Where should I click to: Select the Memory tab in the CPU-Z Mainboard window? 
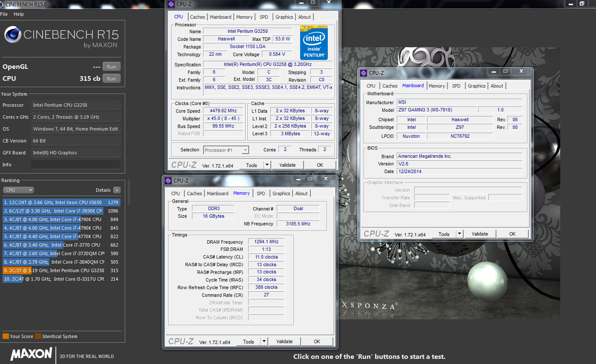[437, 86]
